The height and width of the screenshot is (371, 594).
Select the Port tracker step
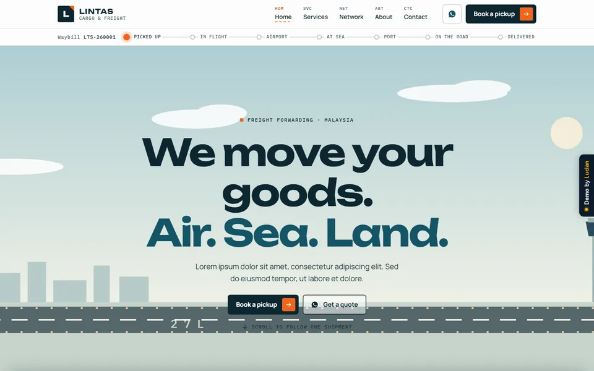click(x=385, y=36)
